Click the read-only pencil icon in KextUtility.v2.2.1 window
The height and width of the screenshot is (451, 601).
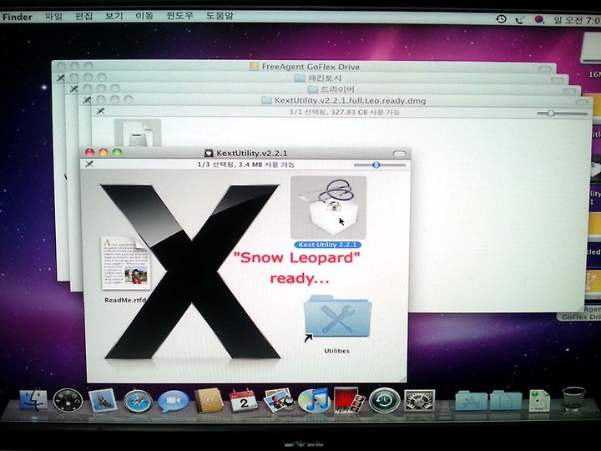pos(89,165)
